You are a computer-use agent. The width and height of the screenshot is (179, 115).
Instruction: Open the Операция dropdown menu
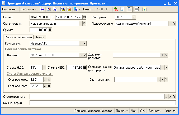(x=10, y=9)
